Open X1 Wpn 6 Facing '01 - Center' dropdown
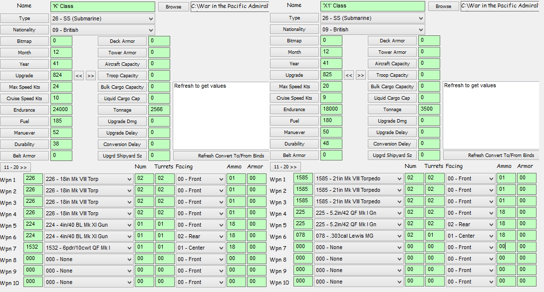The width and height of the screenshot is (544, 292). 470,236
